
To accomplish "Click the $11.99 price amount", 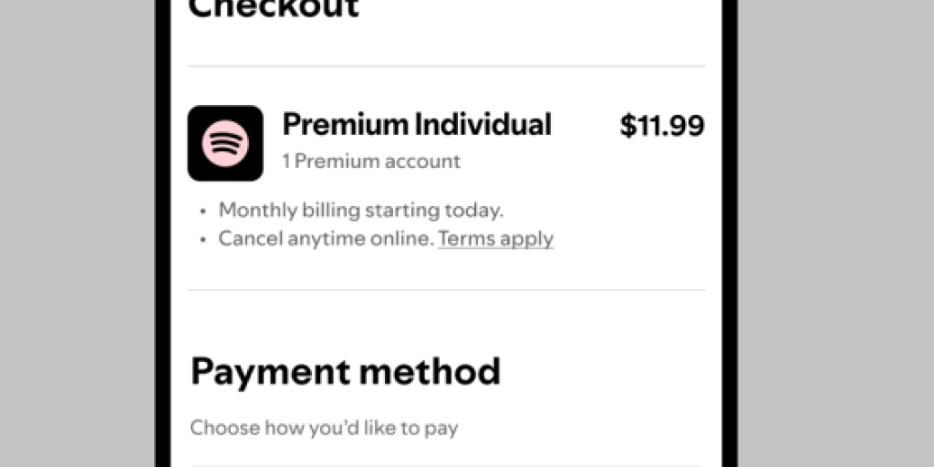I will click(x=662, y=126).
